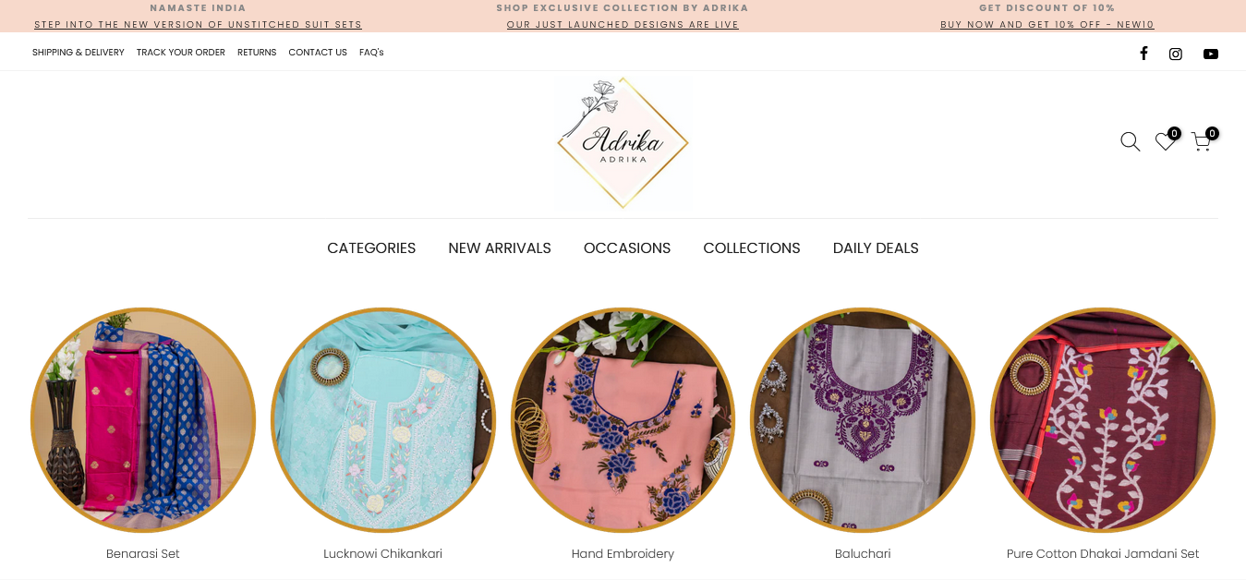
Task: Open the YouTube channel icon
Action: [x=1211, y=54]
